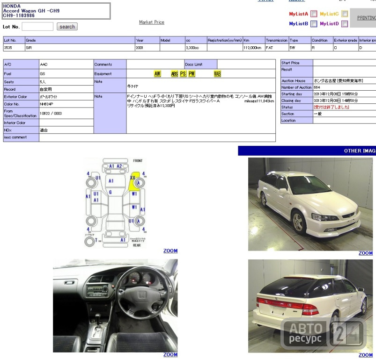Click the MyListA label
The width and height of the screenshot is (376, 359).
click(298, 14)
